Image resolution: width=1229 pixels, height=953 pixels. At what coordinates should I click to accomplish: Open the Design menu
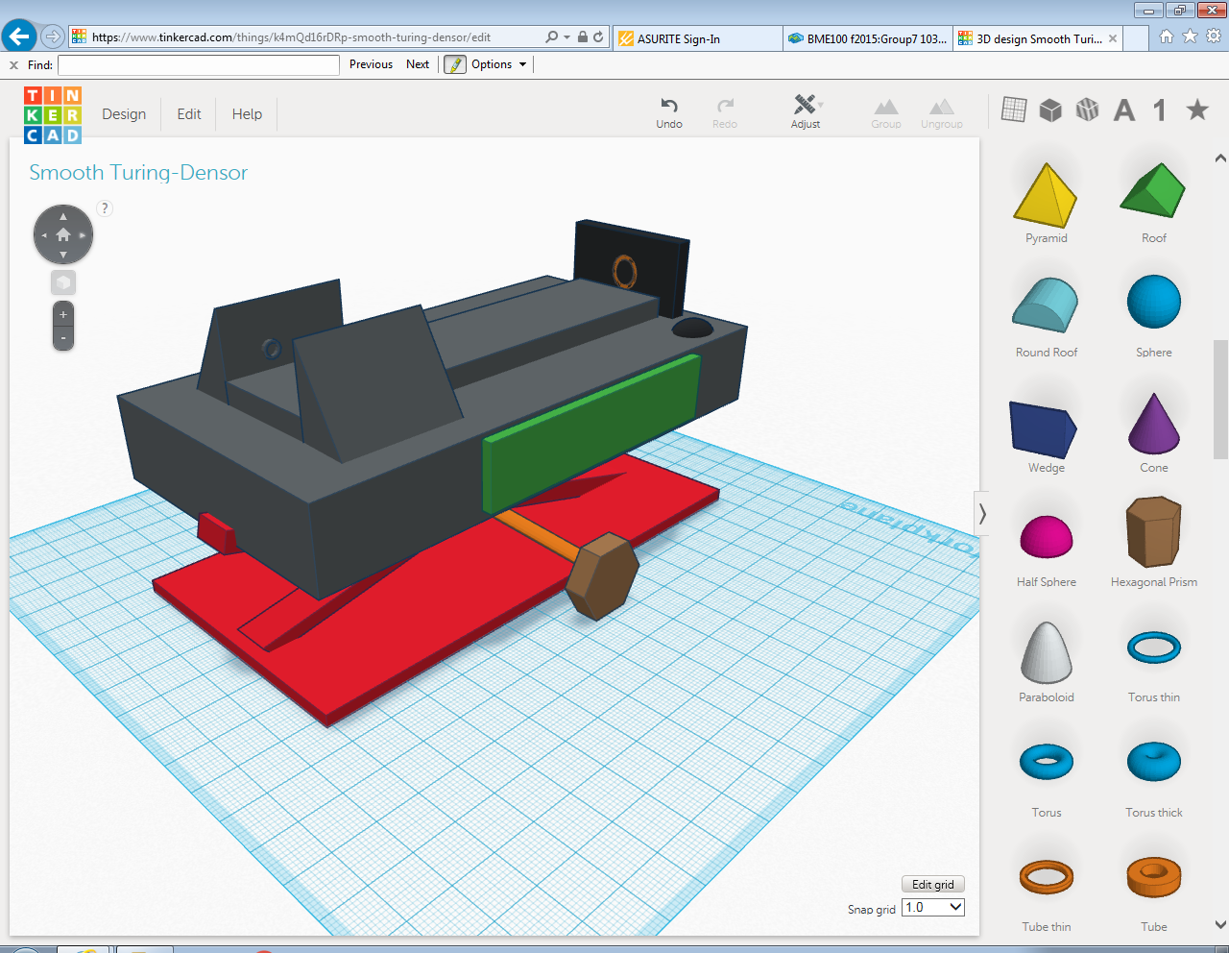tap(124, 113)
